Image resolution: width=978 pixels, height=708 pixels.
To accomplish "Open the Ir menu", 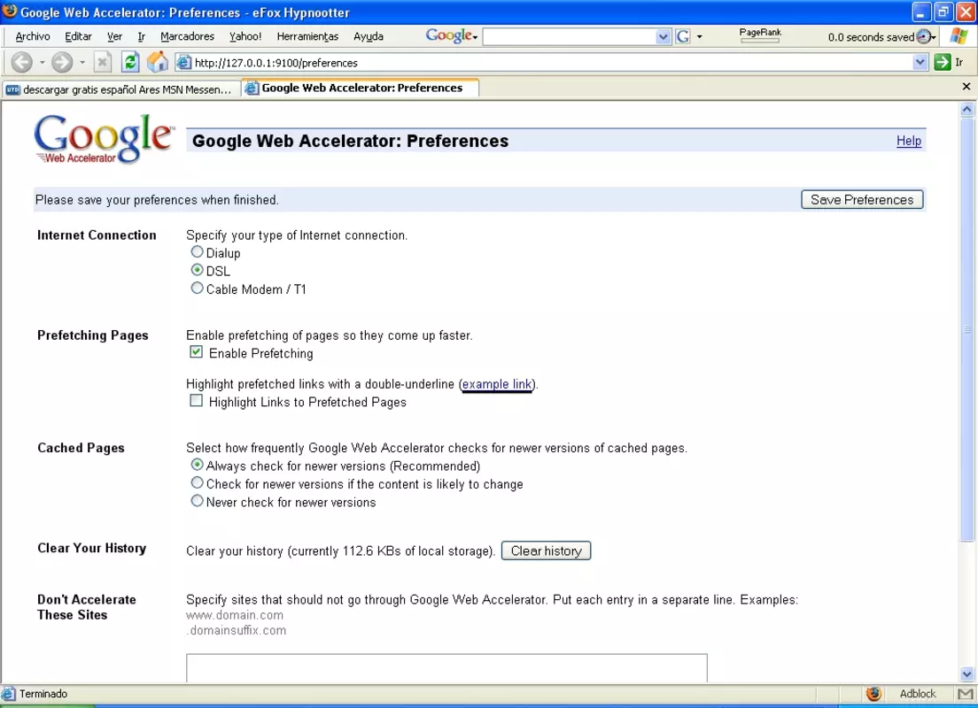I will pyautogui.click(x=142, y=37).
